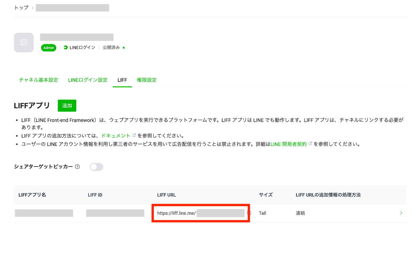Copy the LIFF URL with the copy icon
This screenshot has width=417, height=257.
click(x=249, y=213)
